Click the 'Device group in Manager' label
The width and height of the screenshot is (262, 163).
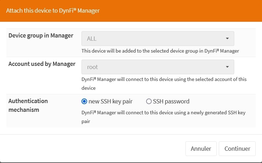tap(41, 35)
